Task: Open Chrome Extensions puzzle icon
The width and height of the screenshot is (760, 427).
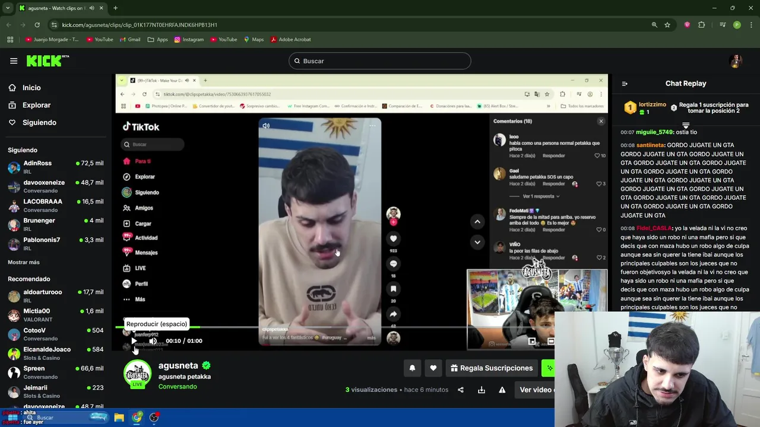Action: point(702,25)
